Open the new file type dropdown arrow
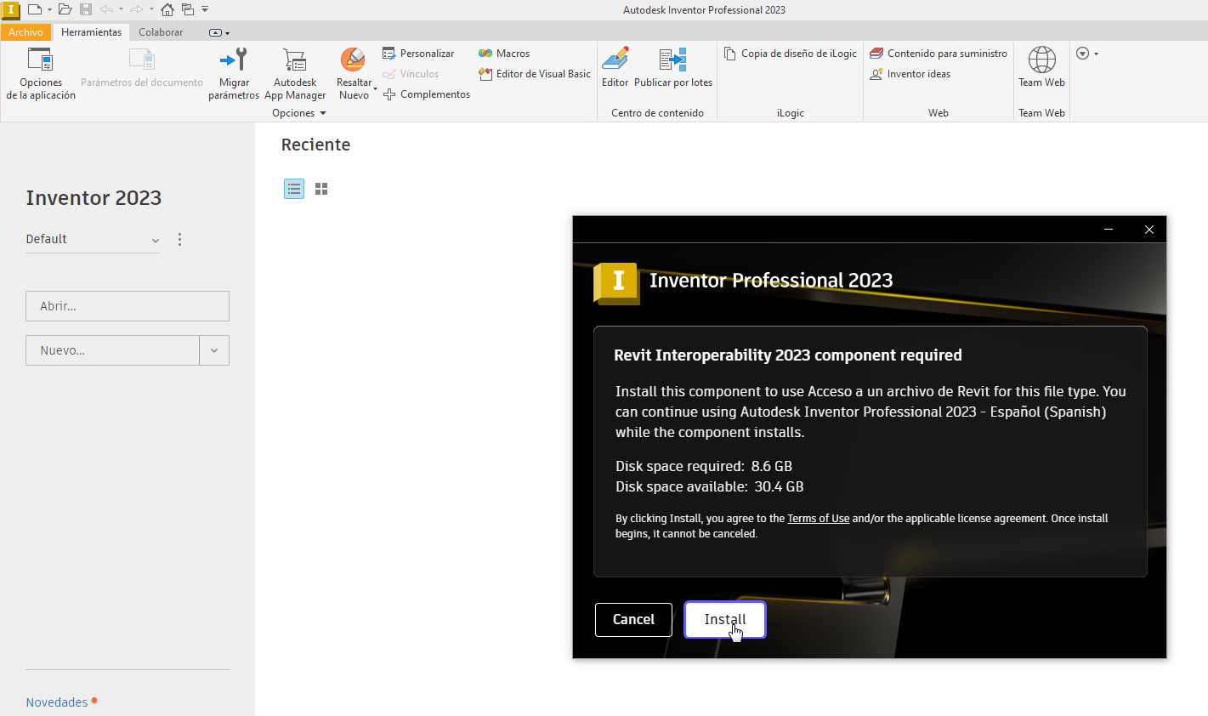1208x716 pixels. tap(49, 10)
